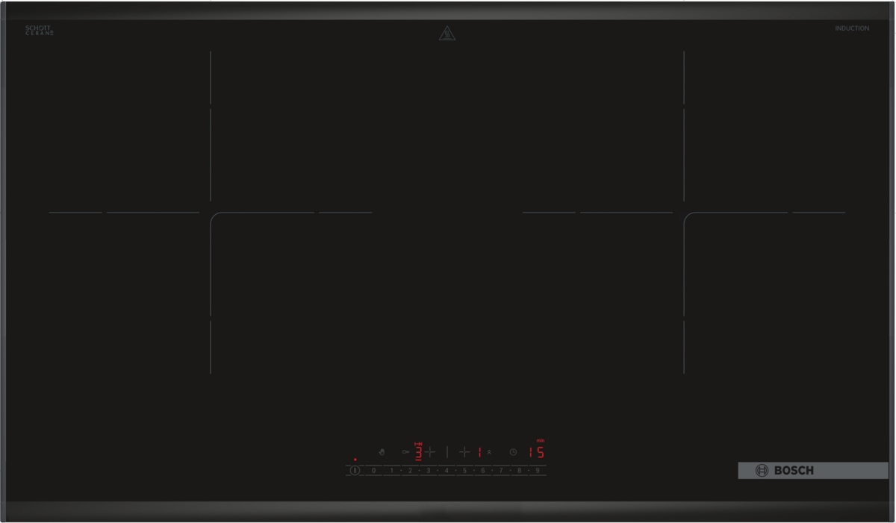Tap the red timer display showing 15
Screen dimensions: 896x523
coord(536,451)
